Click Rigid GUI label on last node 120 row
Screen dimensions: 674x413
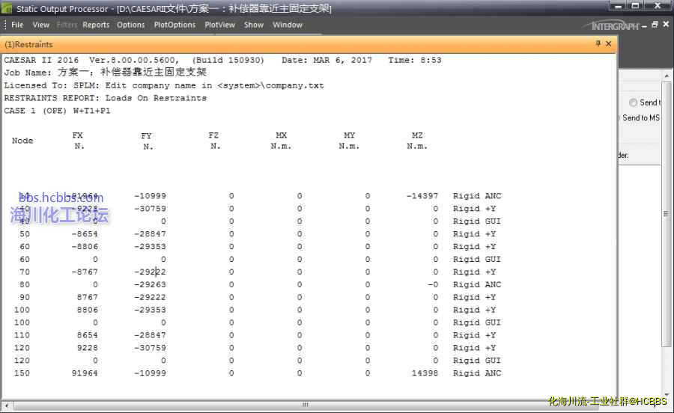pyautogui.click(x=477, y=361)
